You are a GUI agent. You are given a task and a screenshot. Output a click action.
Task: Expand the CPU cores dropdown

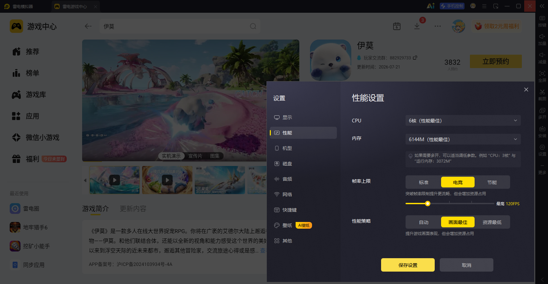(463, 120)
